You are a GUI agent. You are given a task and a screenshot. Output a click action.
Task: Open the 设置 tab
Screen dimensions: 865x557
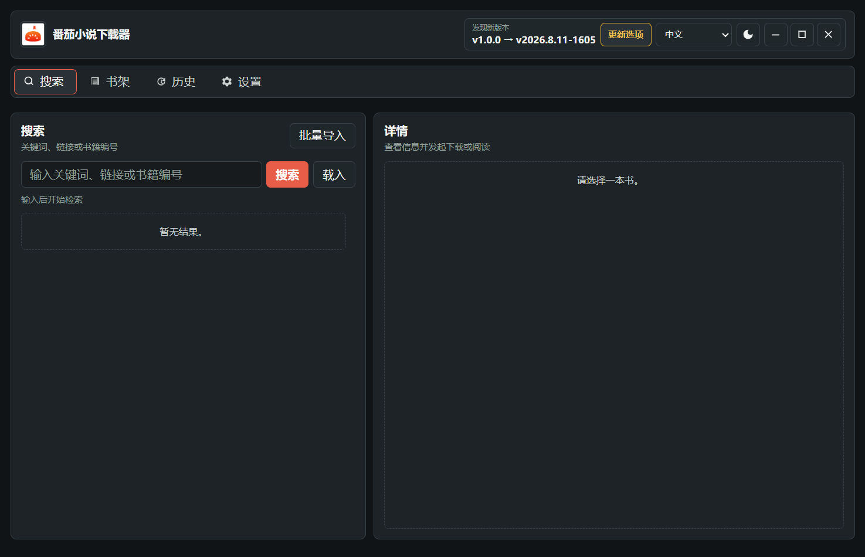[242, 81]
